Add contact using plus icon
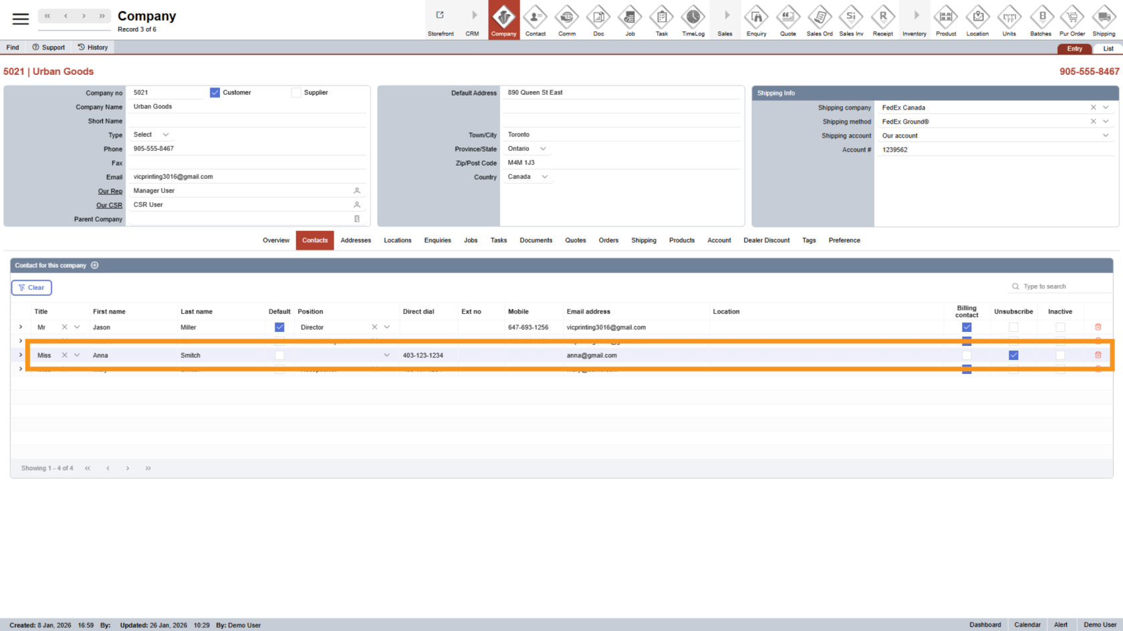Image resolution: width=1123 pixels, height=631 pixels. coord(95,265)
